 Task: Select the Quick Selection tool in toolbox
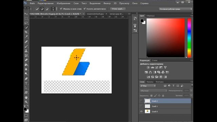26,27
